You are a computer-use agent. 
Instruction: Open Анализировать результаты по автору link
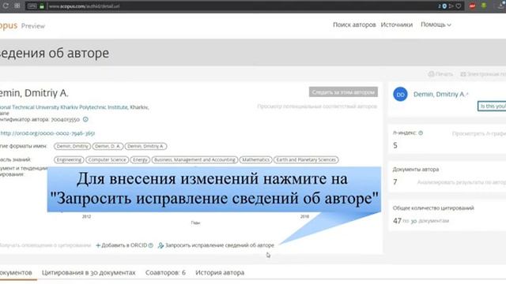[462, 182]
